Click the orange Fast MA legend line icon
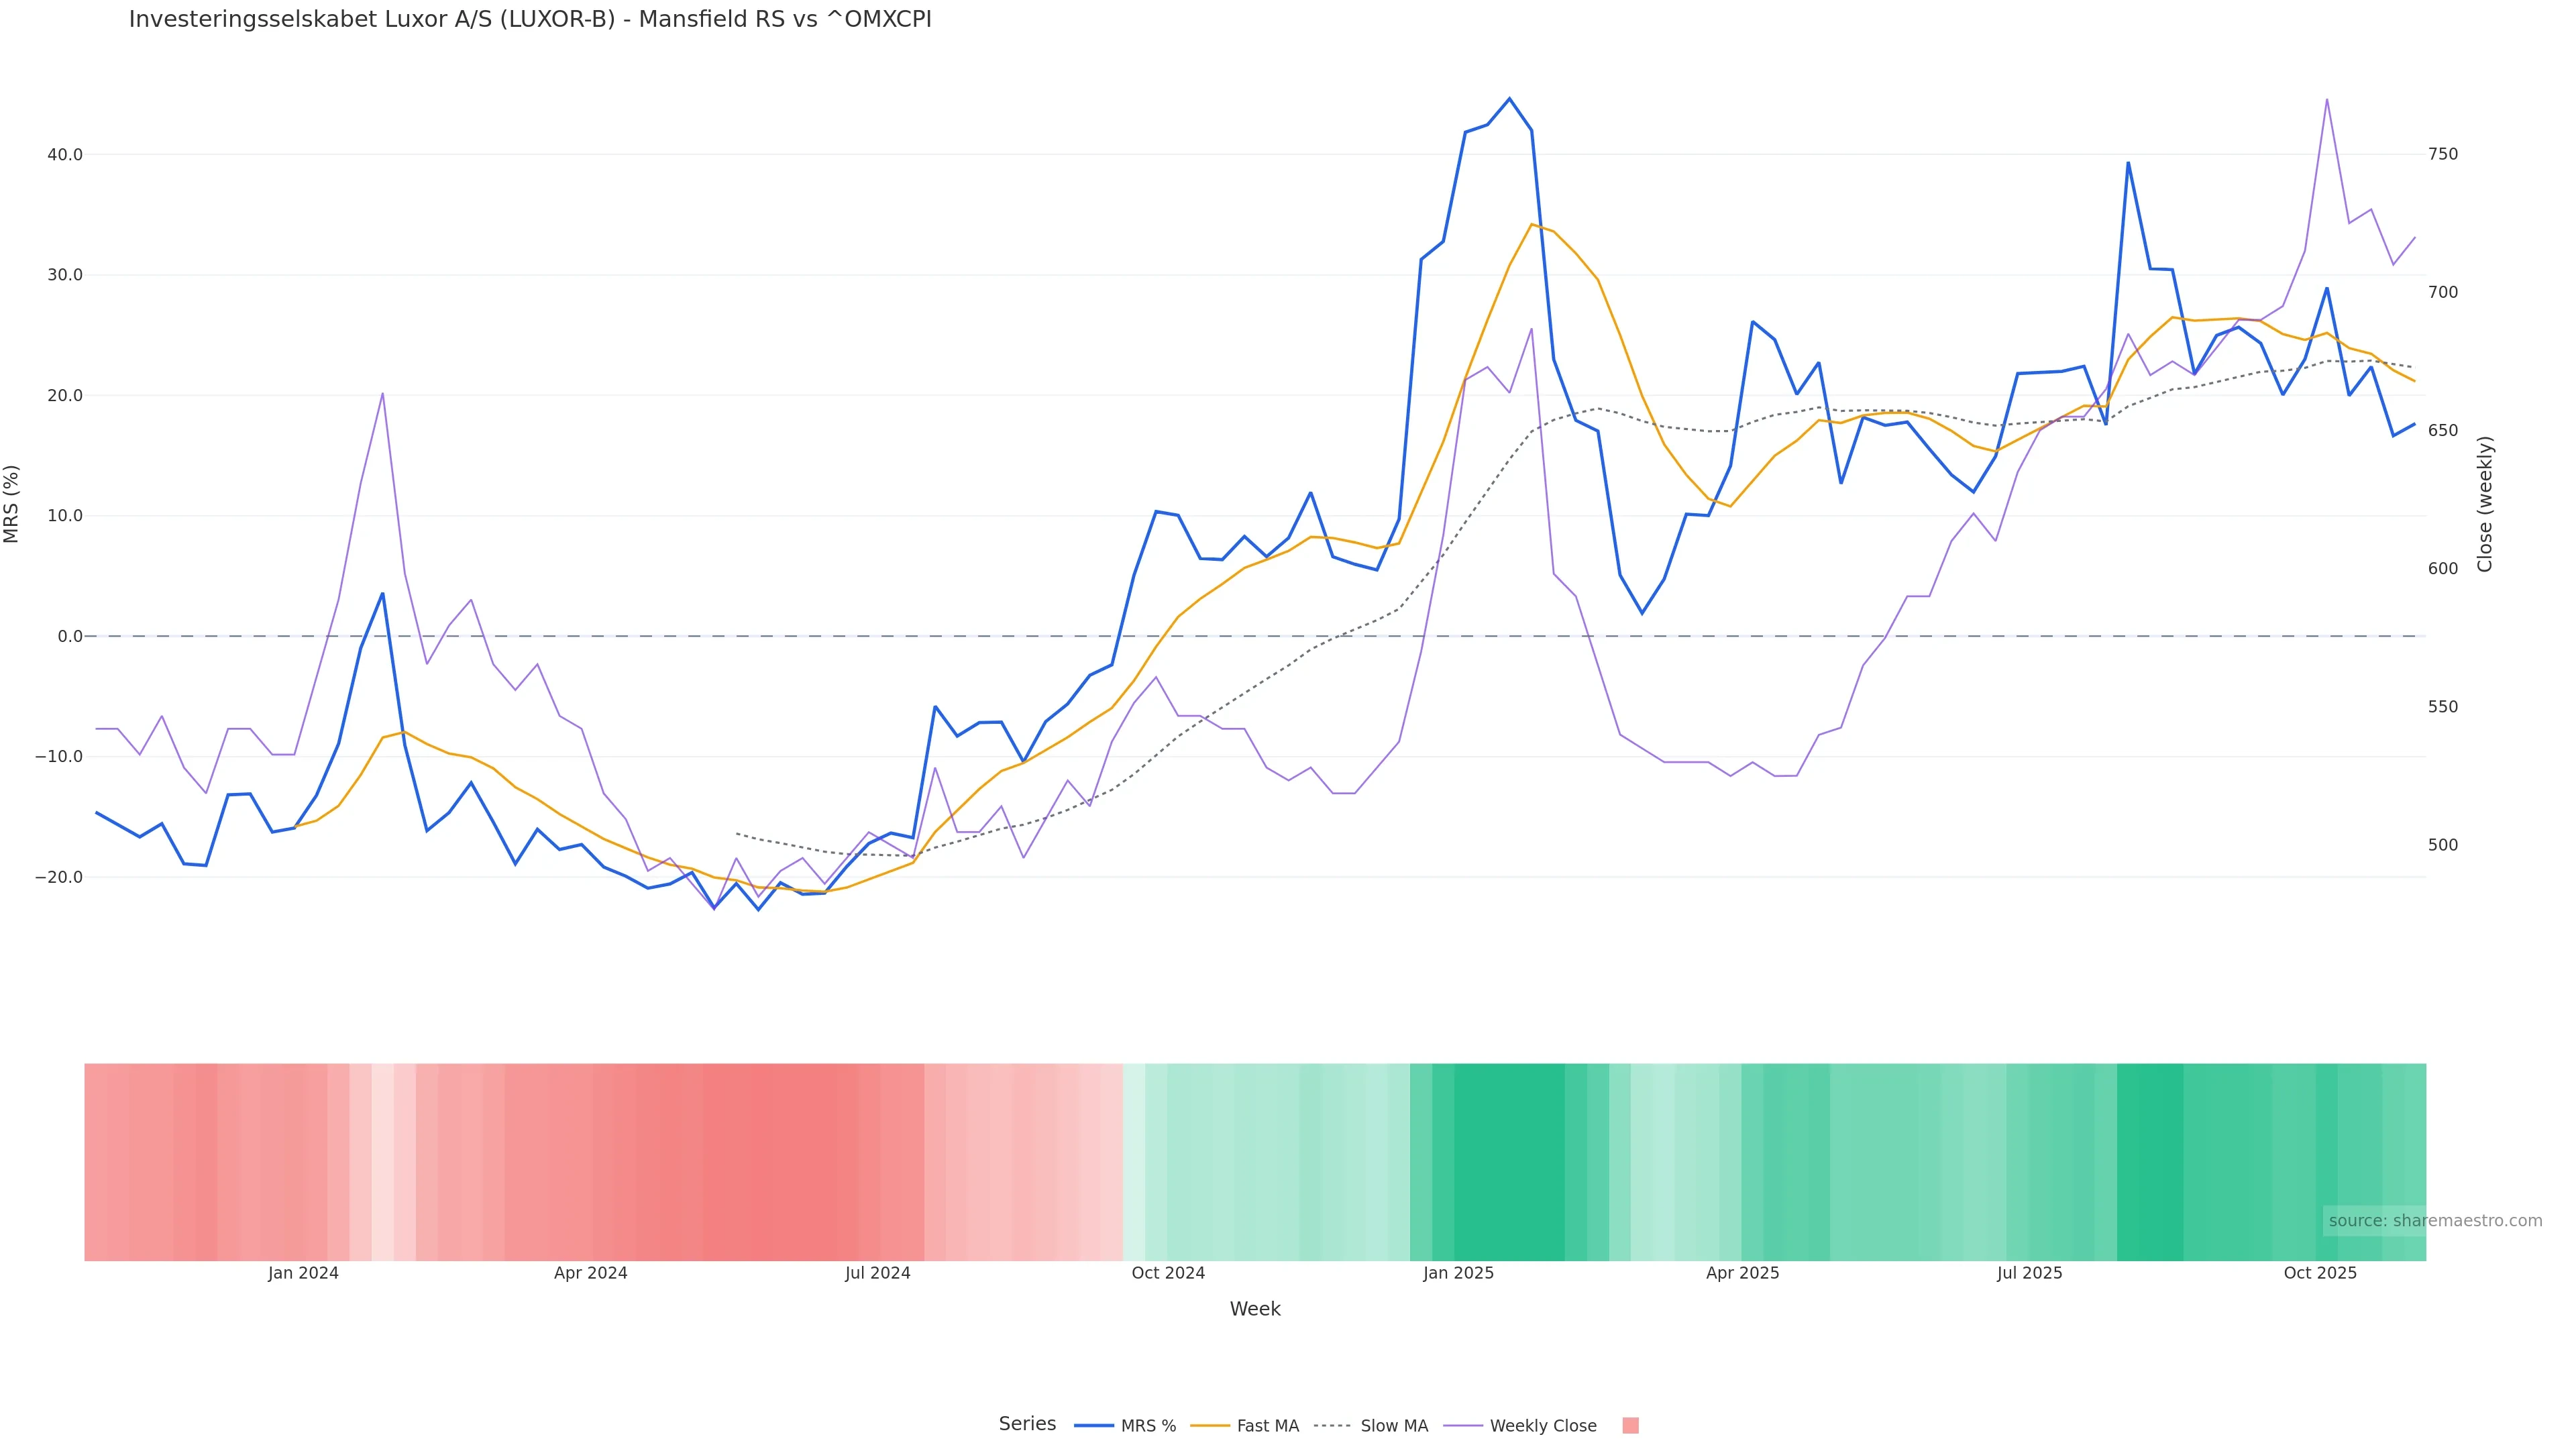Image resolution: width=2576 pixels, height=1449 pixels. click(1210, 1426)
